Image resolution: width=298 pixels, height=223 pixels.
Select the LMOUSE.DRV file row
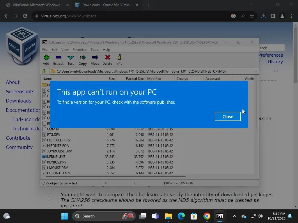coord(148,168)
